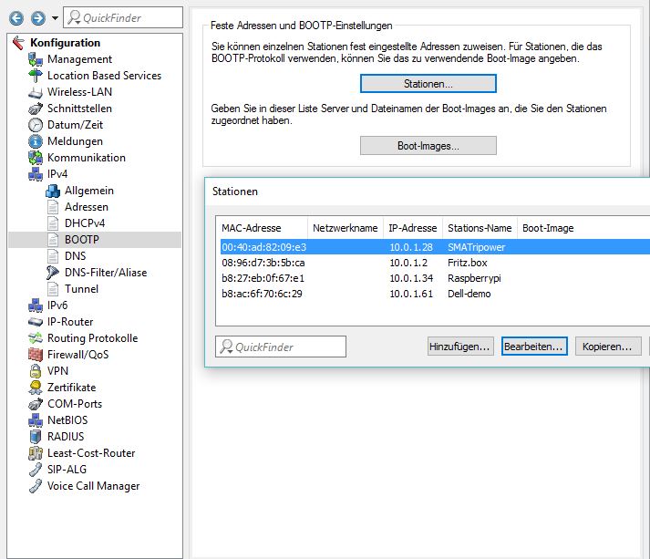Image resolution: width=650 pixels, height=559 pixels.
Task: Click the IP-Router device icon
Action: tap(36, 322)
